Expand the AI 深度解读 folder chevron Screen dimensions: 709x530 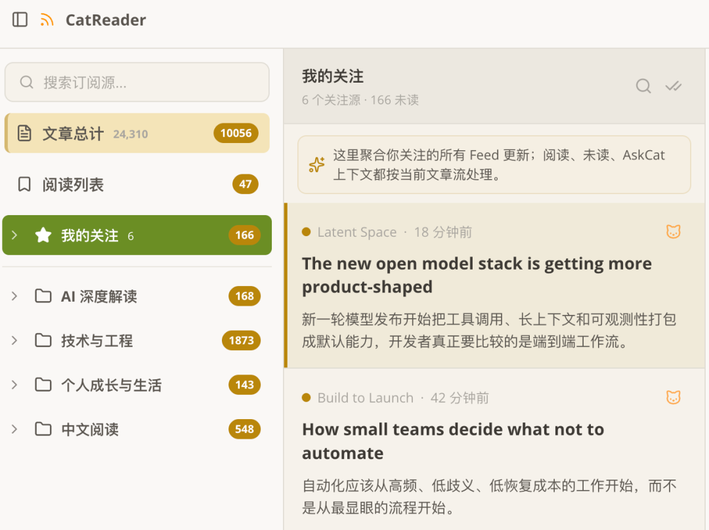pos(14,296)
